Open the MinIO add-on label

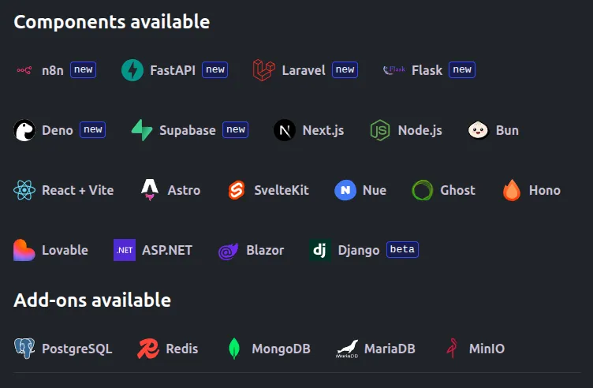tap(487, 349)
